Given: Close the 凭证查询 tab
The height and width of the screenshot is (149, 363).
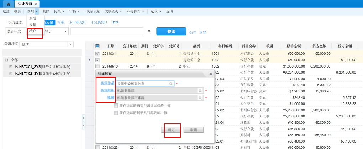Looking at the screenshot, I should point(36,4).
